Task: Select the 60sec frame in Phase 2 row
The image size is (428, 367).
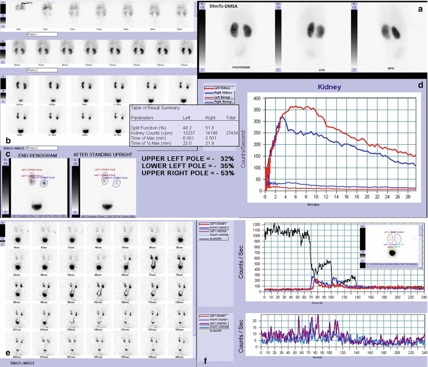Action: (x=21, y=51)
